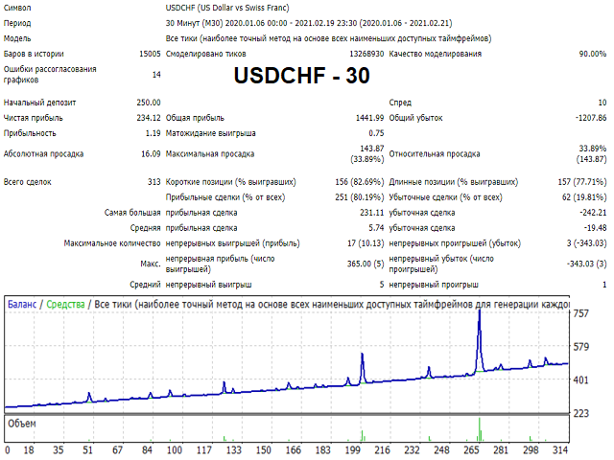614x460 pixels.
Task: Click the Всего сделок value 313
Action: coord(154,182)
